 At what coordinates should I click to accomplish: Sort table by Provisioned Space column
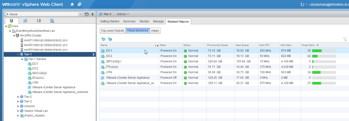[x=220, y=45]
